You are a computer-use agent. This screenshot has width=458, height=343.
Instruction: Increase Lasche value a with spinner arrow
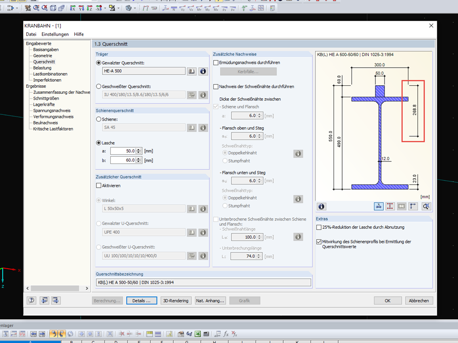[139, 149]
